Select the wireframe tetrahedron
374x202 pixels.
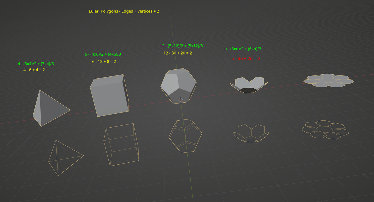click(66, 158)
